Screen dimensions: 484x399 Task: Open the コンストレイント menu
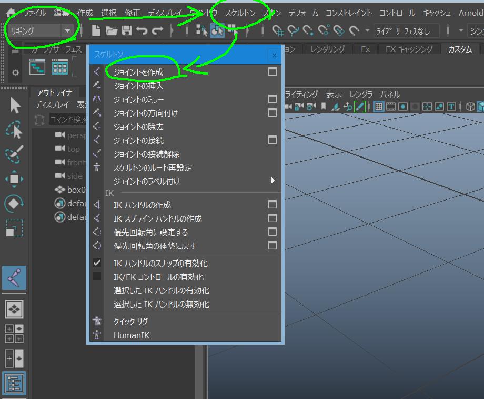[x=349, y=13]
